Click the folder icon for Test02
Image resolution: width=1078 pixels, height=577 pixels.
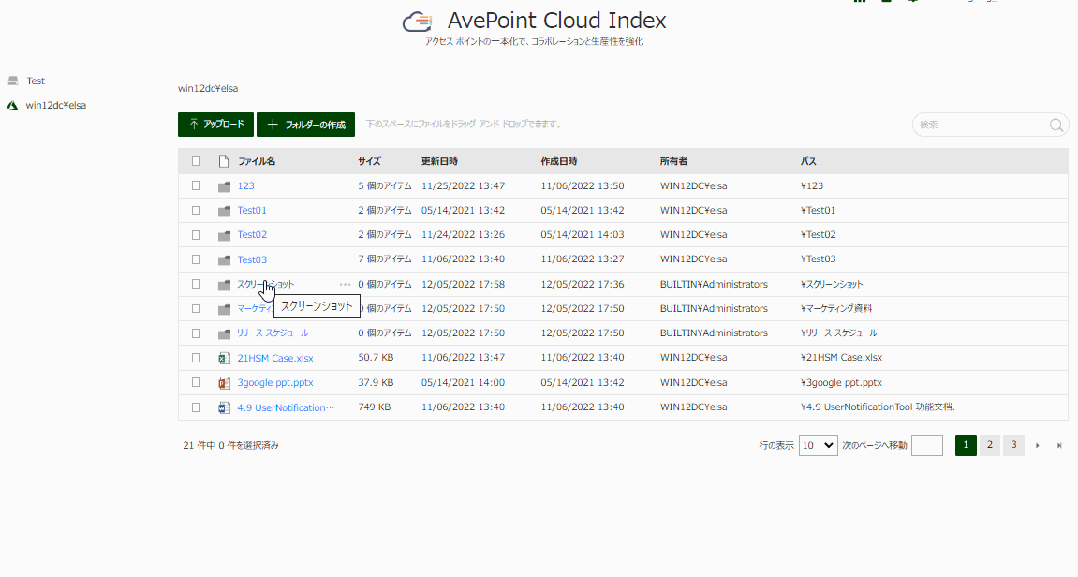(x=224, y=235)
